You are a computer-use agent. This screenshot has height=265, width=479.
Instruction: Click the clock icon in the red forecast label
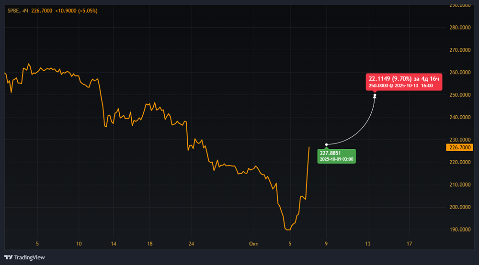click(x=391, y=86)
